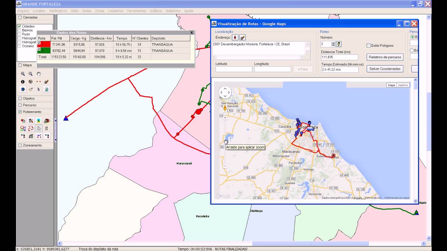Activate the pan hand tool
This screenshot has height=251, width=447.
(39, 74)
